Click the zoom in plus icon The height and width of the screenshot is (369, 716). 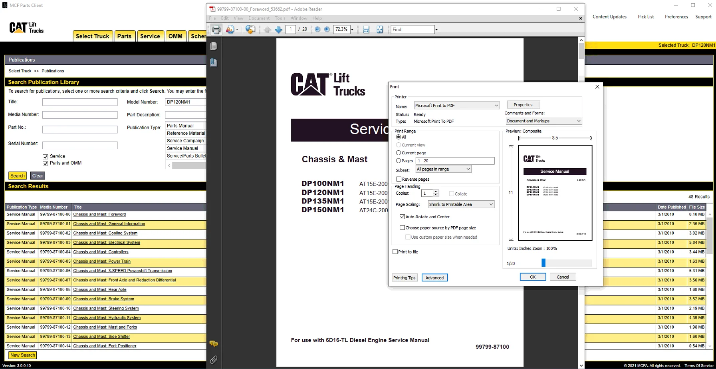pyautogui.click(x=327, y=30)
